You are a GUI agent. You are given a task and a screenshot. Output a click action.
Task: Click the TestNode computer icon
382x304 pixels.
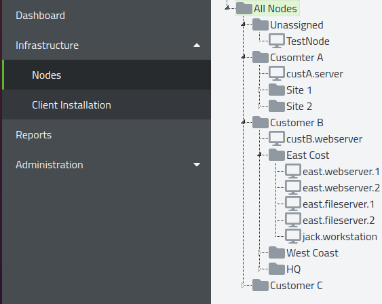pyautogui.click(x=277, y=41)
